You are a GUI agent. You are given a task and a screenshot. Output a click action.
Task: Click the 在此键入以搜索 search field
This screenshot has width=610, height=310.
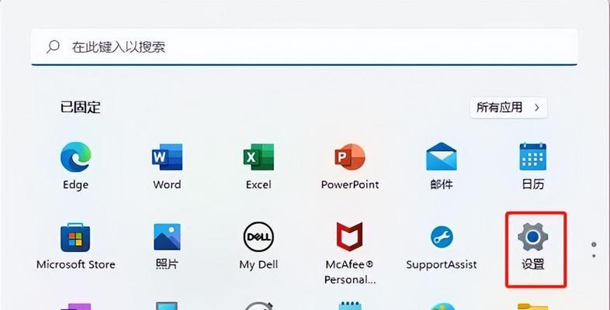coord(304,47)
